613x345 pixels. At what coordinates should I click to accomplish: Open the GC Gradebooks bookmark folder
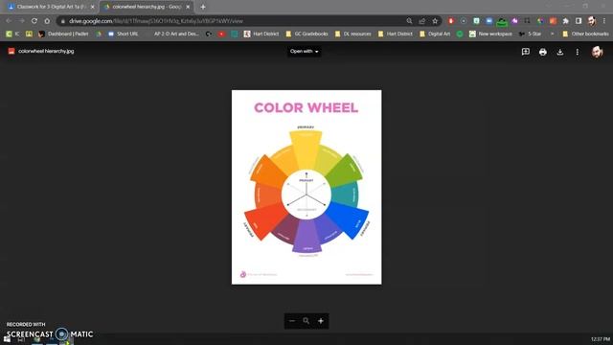point(306,34)
